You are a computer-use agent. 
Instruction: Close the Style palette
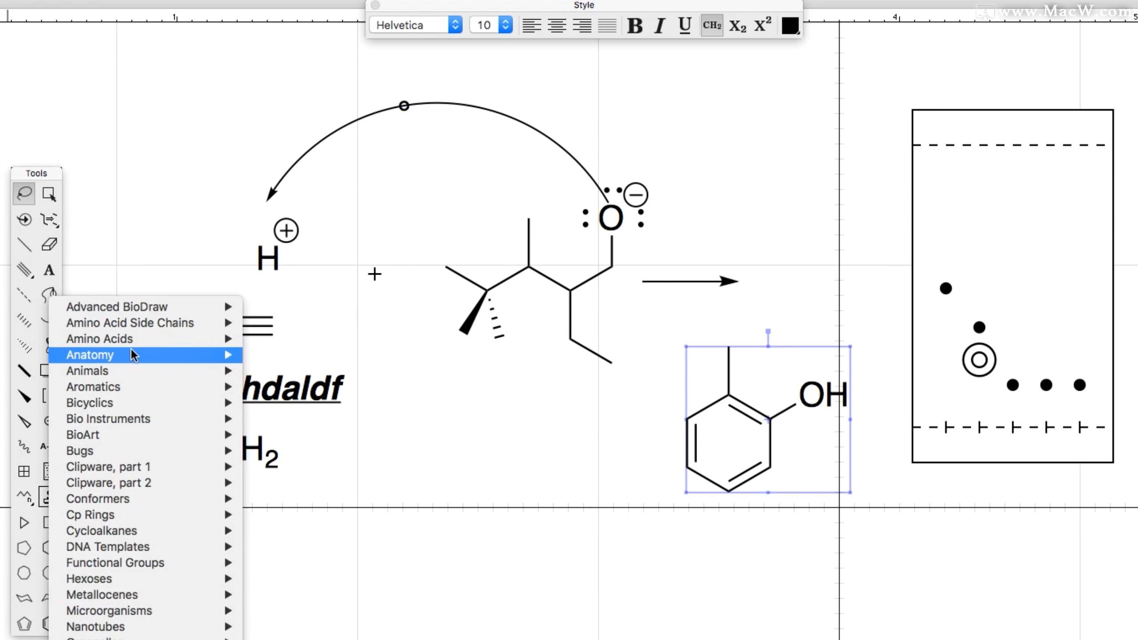375,5
